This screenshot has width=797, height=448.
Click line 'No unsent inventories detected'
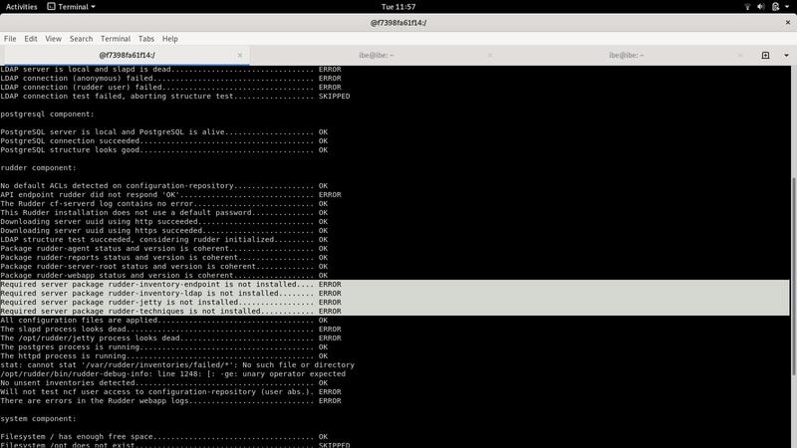163,382
